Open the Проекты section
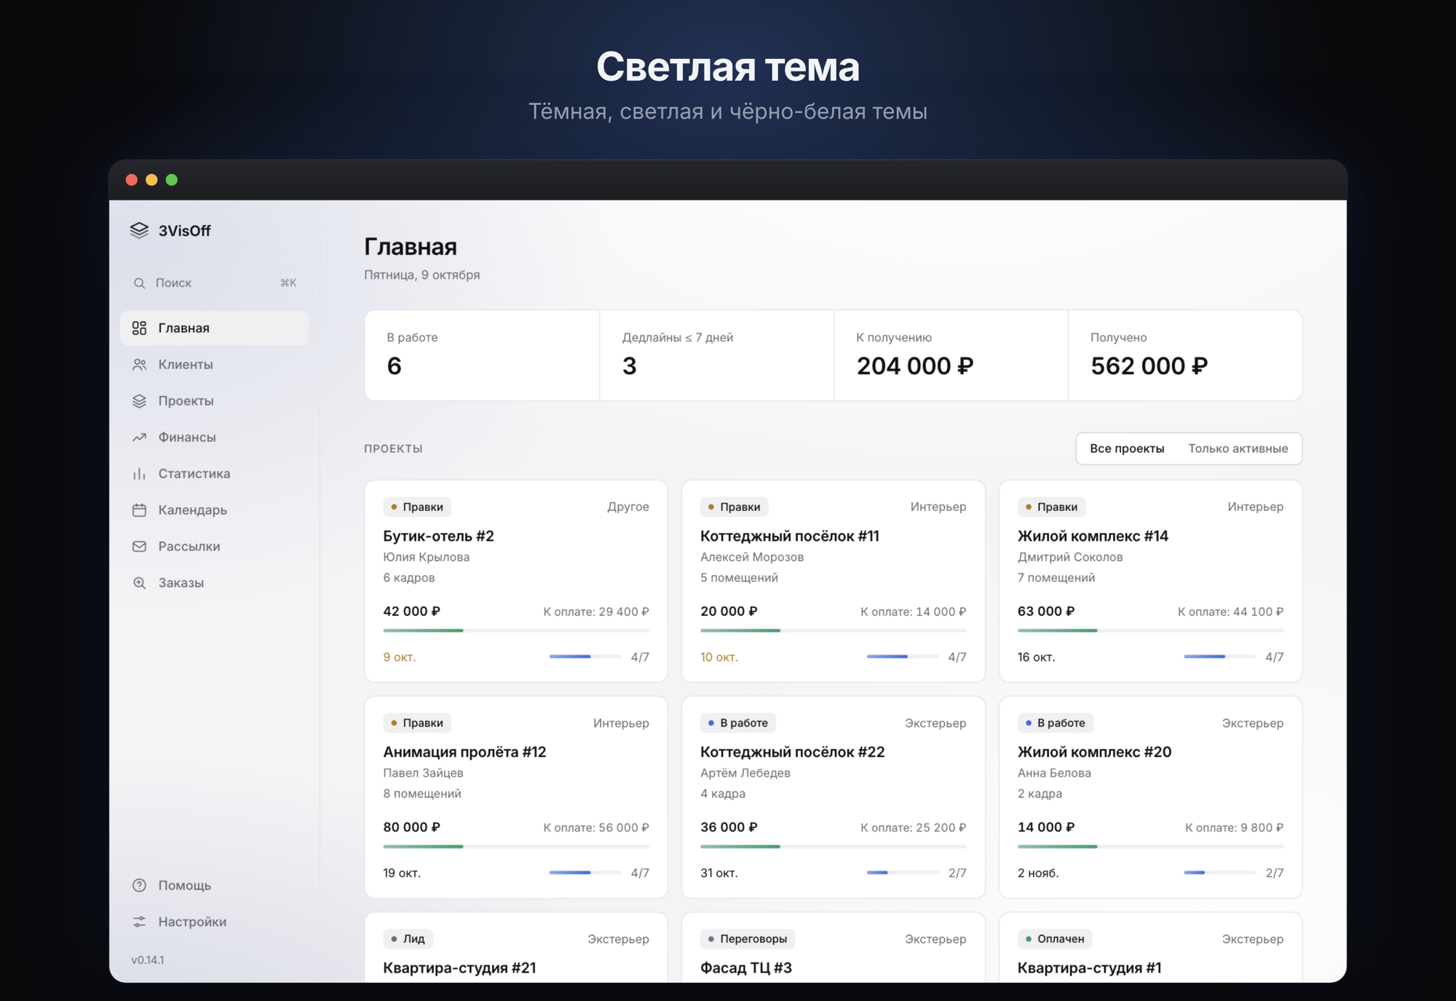 (214, 401)
